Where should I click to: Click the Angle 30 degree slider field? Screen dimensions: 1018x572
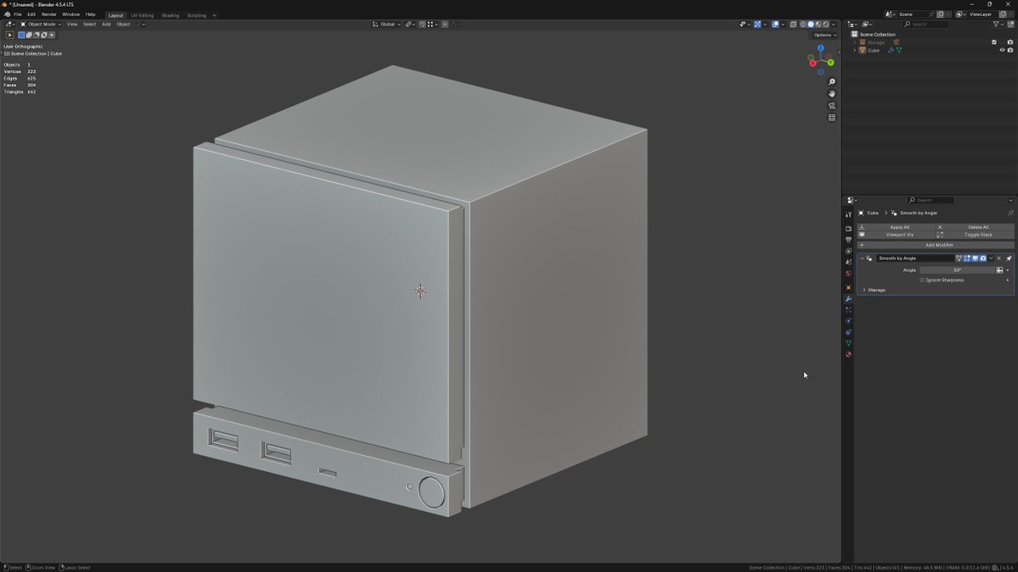956,269
